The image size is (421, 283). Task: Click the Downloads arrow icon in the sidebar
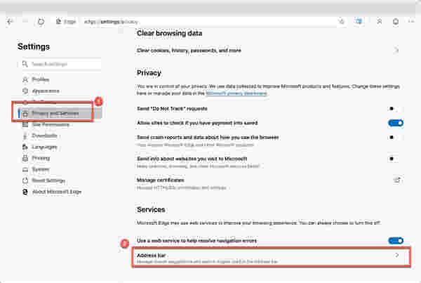[26, 136]
